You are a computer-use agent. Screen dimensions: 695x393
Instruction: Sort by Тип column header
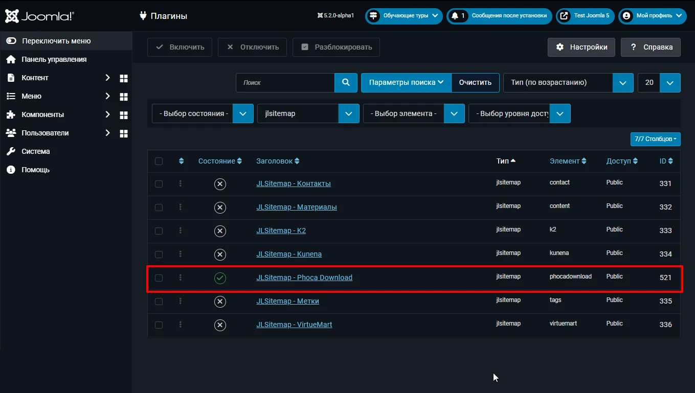point(506,161)
